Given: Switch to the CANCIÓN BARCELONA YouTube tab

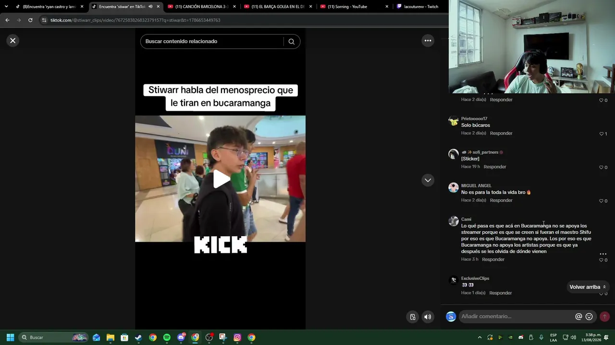Looking at the screenshot, I should click(201, 7).
